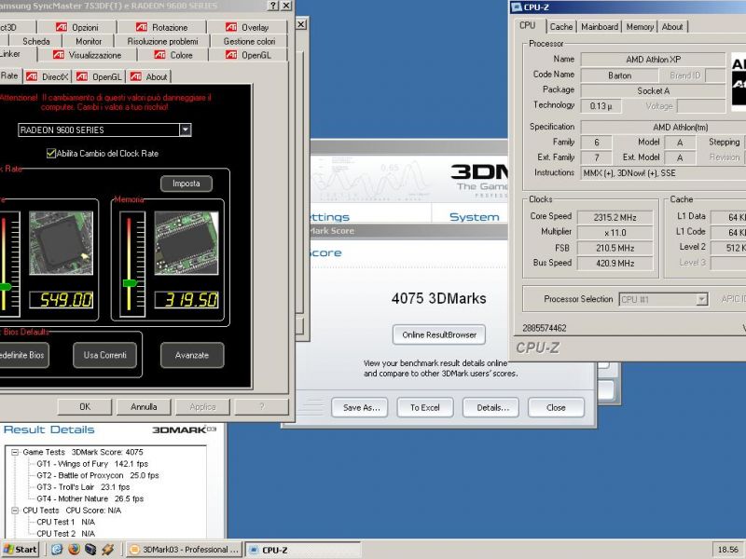
Task: Click the Avanzate button
Action: coord(192,355)
